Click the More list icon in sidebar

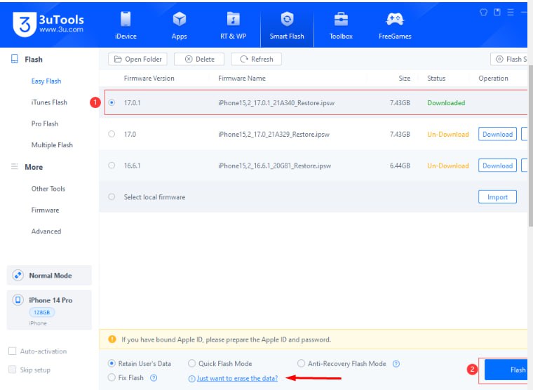(15, 167)
